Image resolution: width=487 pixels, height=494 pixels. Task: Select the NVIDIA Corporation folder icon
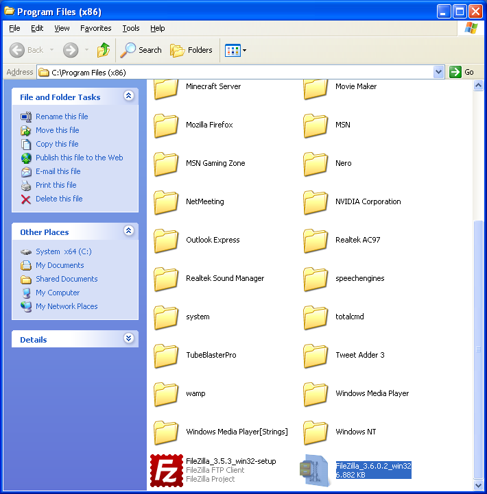tap(316, 202)
